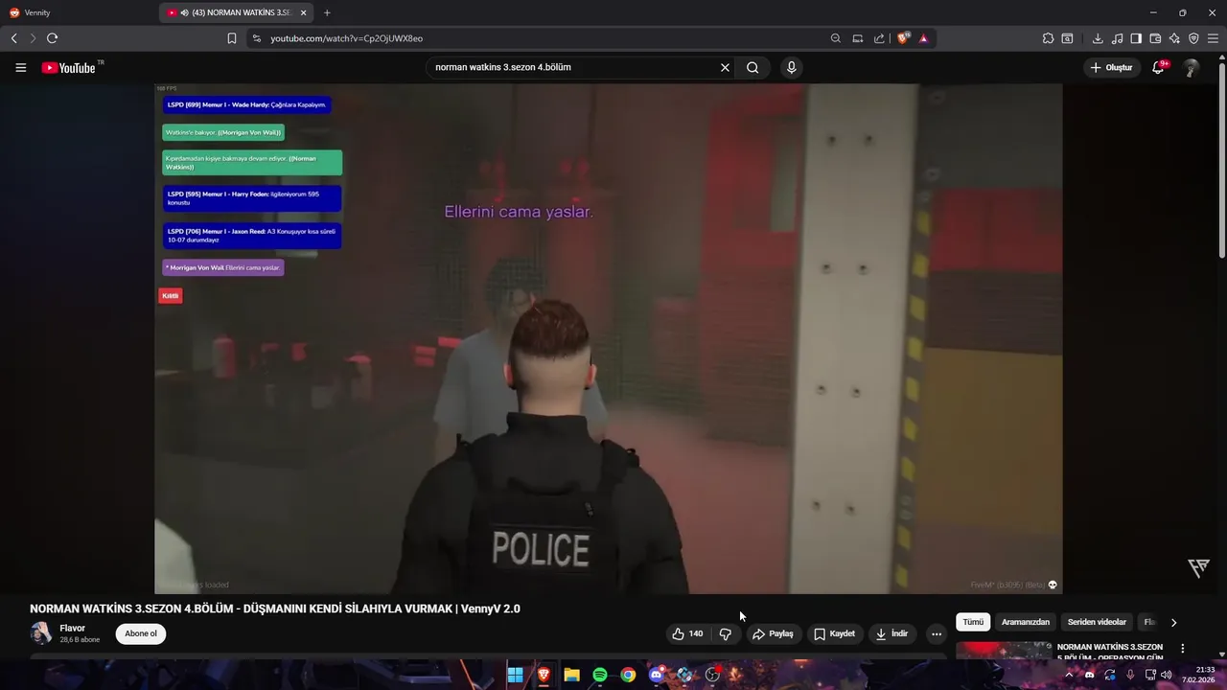The width and height of the screenshot is (1227, 690).
Task: Open the YouTube guide hamburger menu
Action: coord(20,68)
